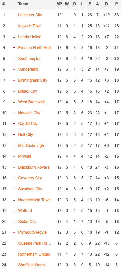Select the P points column header

tap(116, 4)
